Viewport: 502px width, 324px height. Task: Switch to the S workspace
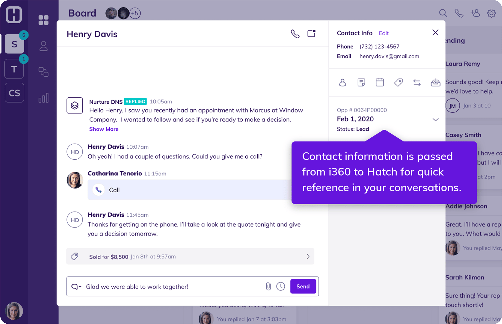(x=14, y=44)
